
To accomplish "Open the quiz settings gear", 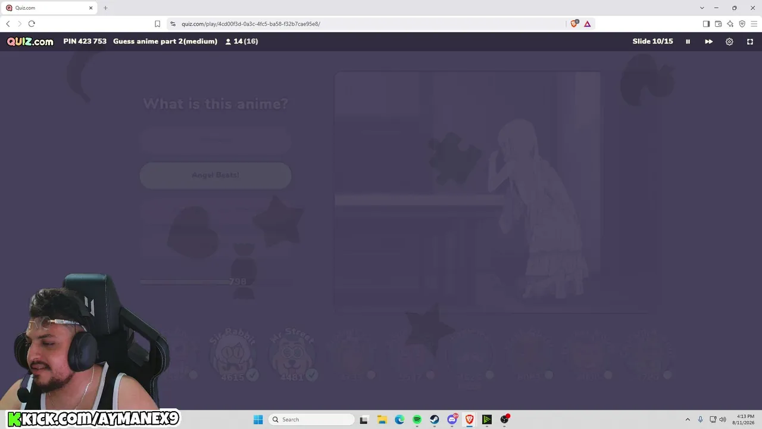I will (x=729, y=42).
